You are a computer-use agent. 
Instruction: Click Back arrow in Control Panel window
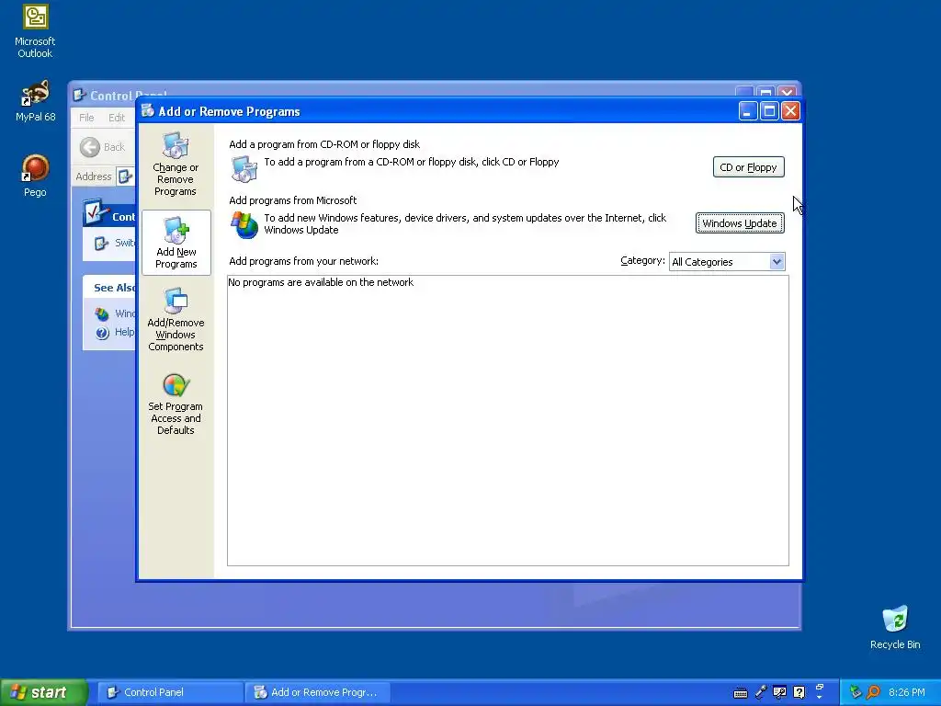[90, 147]
